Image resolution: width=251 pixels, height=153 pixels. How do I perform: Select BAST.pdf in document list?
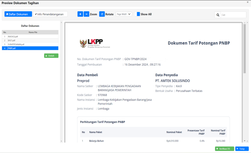(x=12, y=40)
